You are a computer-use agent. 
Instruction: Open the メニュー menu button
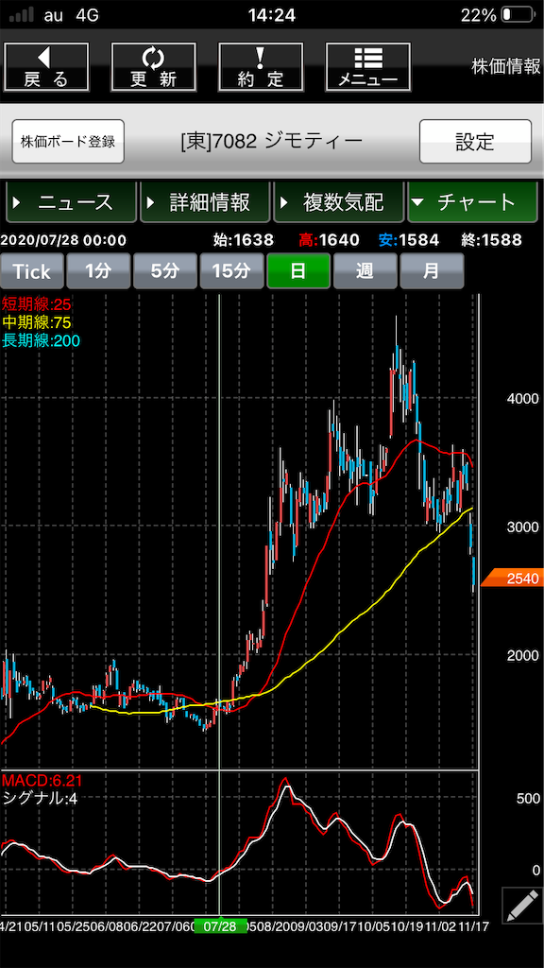pos(368,67)
